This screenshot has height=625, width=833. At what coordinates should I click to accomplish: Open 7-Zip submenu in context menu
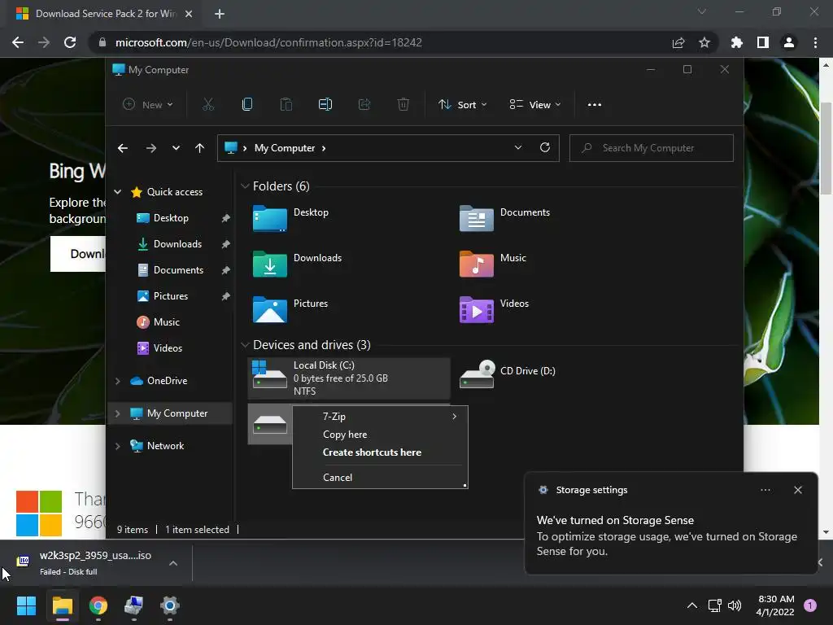tap(381, 417)
